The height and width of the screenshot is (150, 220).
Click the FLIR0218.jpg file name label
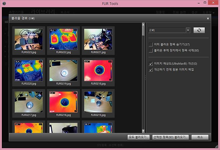pyautogui.click(x=98, y=84)
